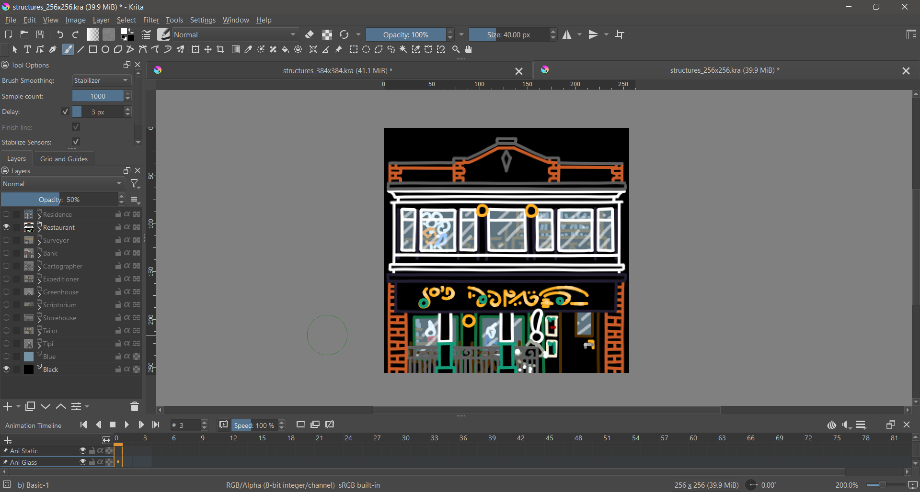Expand the brush blending mode dropdown
The image size is (920, 492).
[x=235, y=34]
